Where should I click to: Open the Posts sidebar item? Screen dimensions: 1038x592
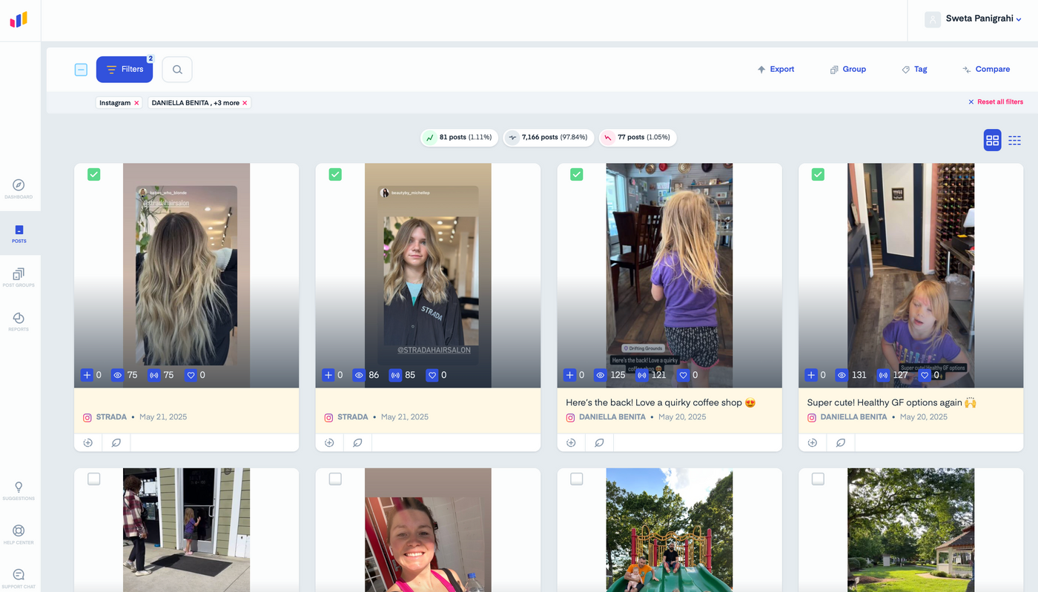coord(19,233)
